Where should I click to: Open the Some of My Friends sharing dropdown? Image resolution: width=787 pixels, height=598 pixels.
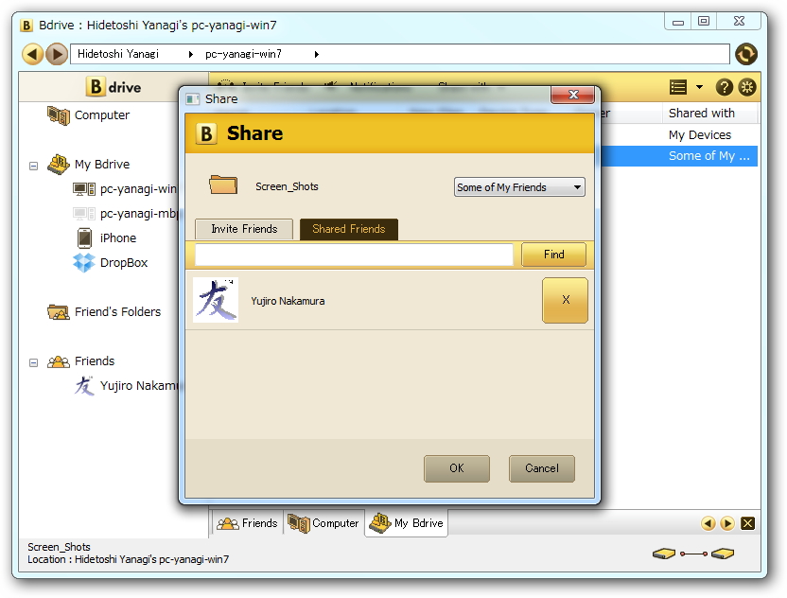tap(519, 187)
